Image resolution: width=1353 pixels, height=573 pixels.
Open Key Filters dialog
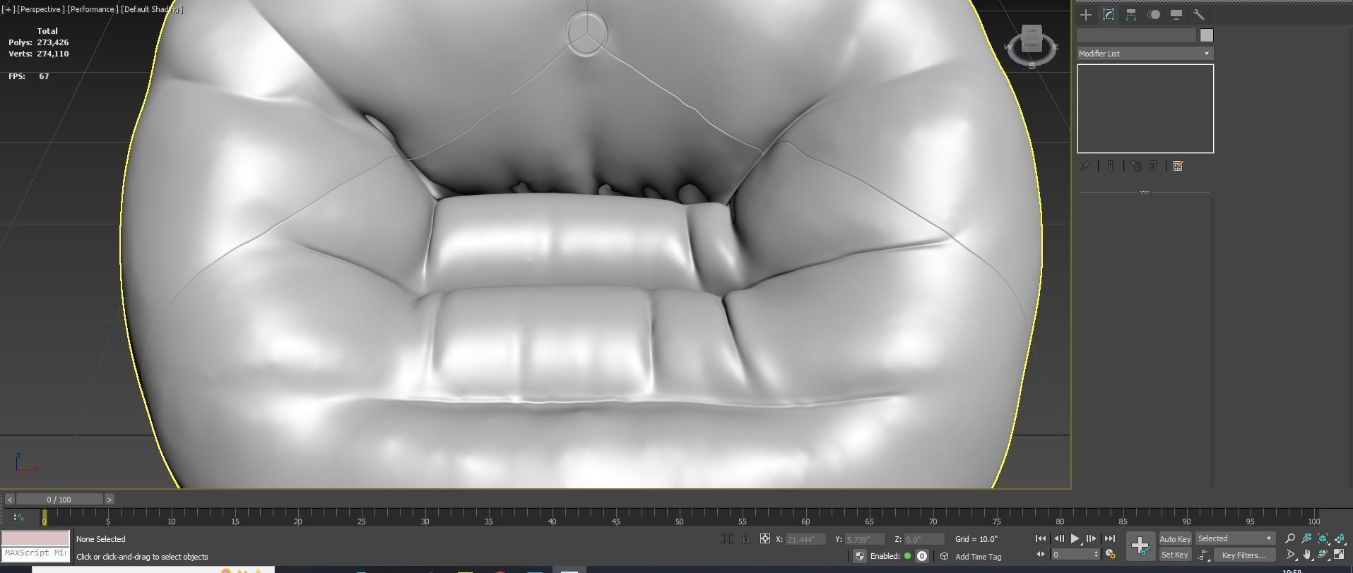click(x=1244, y=555)
